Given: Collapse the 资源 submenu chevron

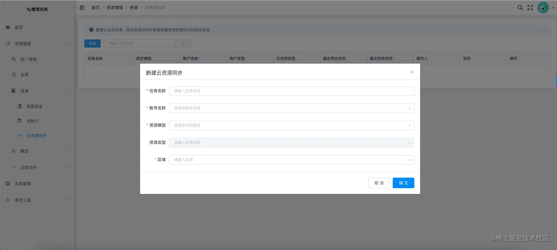Looking at the screenshot, I should click(x=67, y=91).
